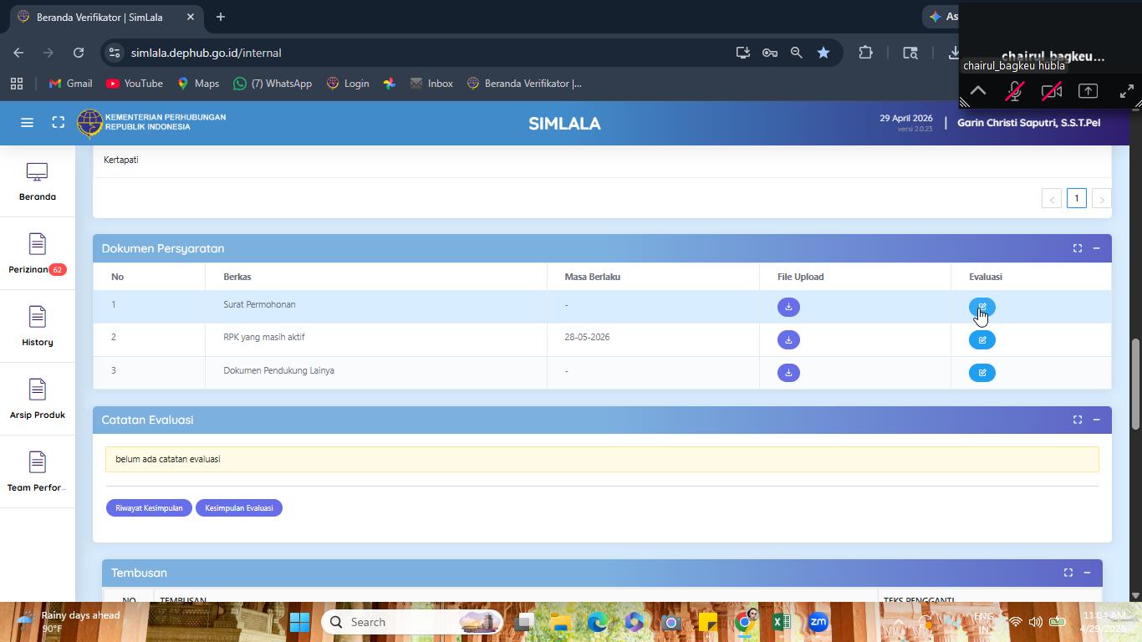
Task: Maximize the Catatan Evaluasi panel
Action: [1078, 420]
